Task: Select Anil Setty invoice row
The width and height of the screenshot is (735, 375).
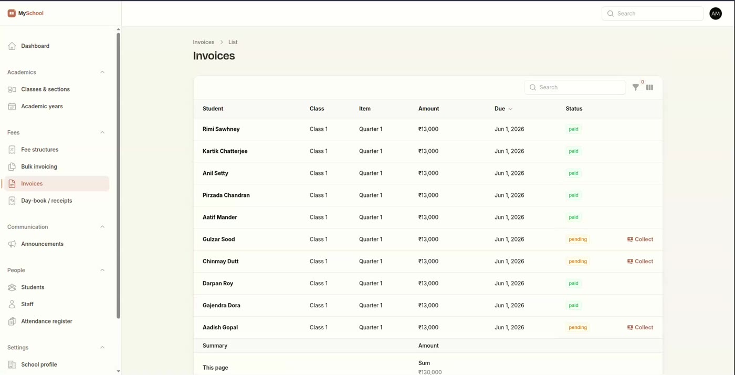Action: (x=428, y=173)
